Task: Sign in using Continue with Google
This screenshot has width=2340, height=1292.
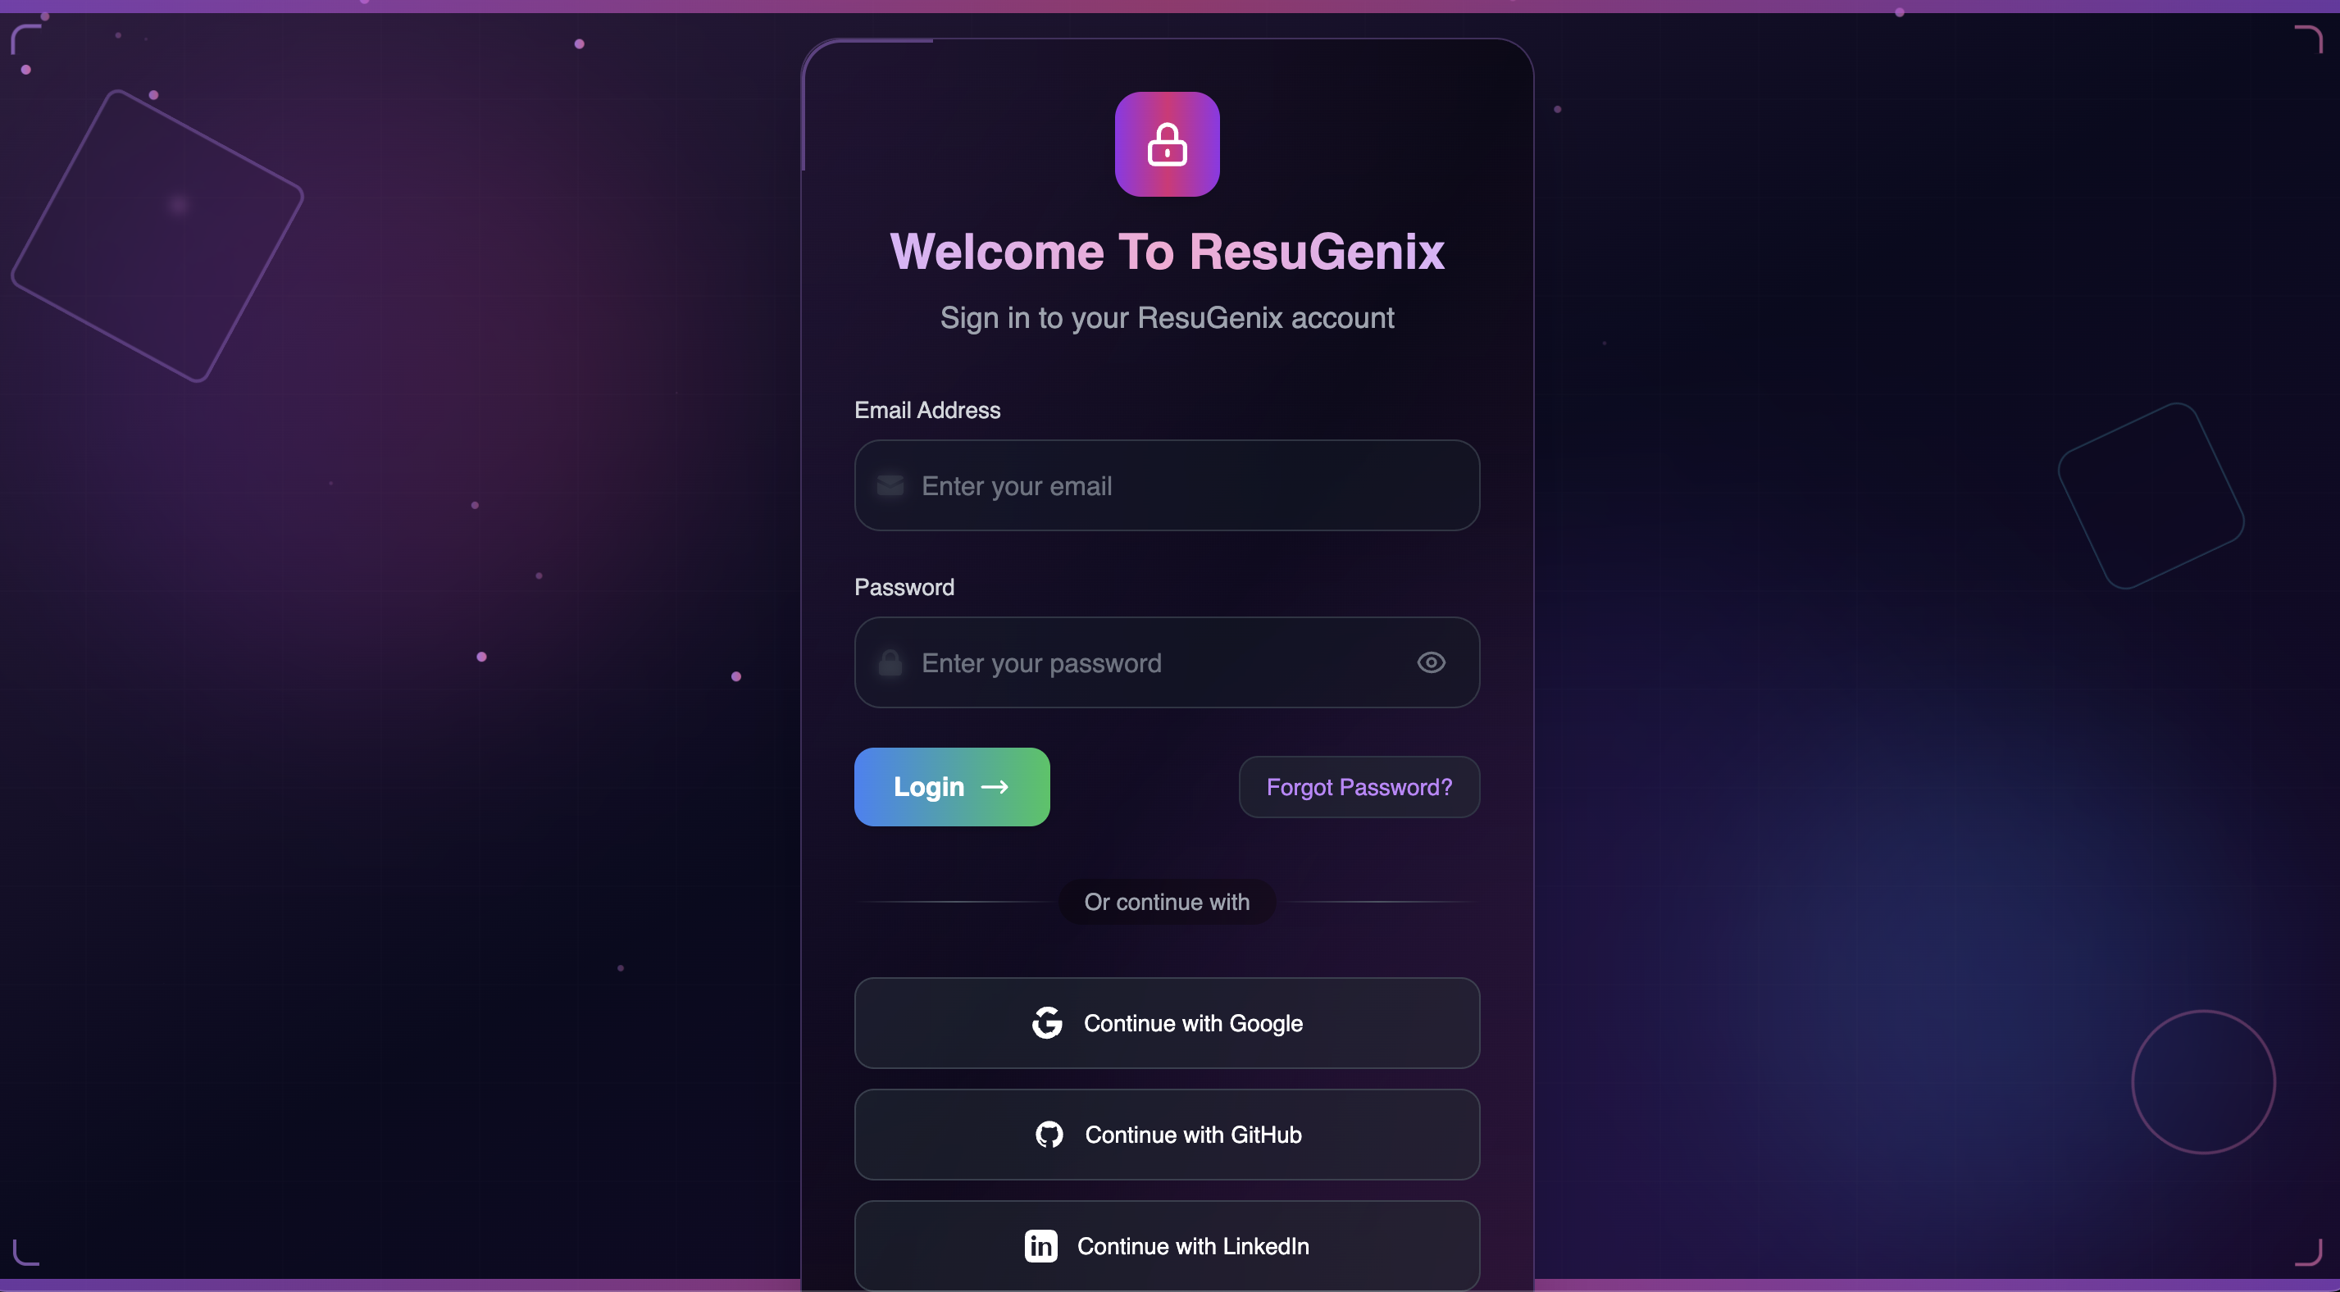Action: pyautogui.click(x=1192, y=1022)
